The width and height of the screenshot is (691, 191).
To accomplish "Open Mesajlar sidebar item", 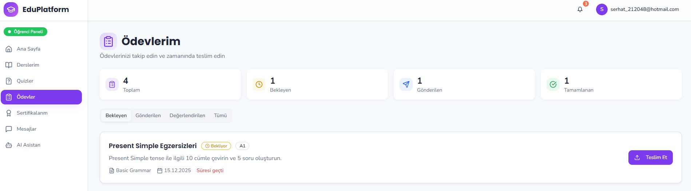I will coord(41,129).
